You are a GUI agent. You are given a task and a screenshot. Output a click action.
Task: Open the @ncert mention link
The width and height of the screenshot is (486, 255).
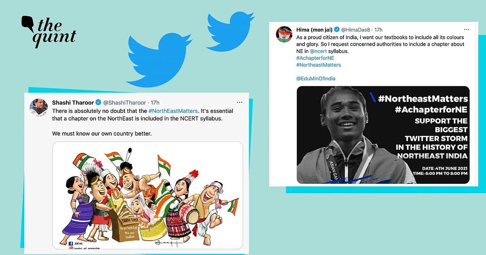(318, 51)
